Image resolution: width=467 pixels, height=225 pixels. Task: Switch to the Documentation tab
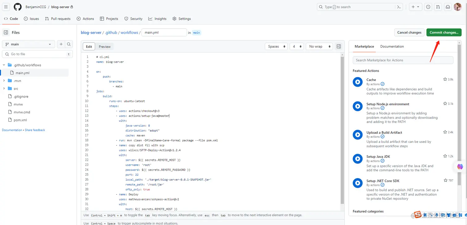pos(392,46)
